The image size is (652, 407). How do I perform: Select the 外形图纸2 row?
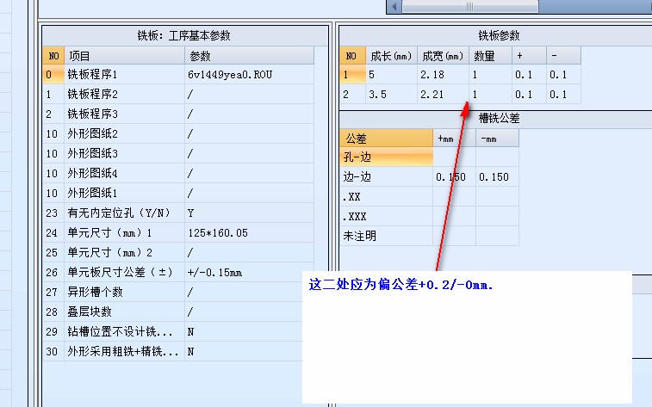(178, 133)
